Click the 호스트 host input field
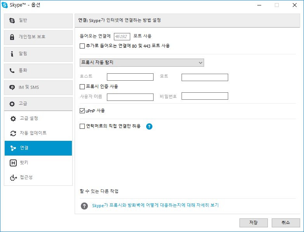 click(130, 77)
